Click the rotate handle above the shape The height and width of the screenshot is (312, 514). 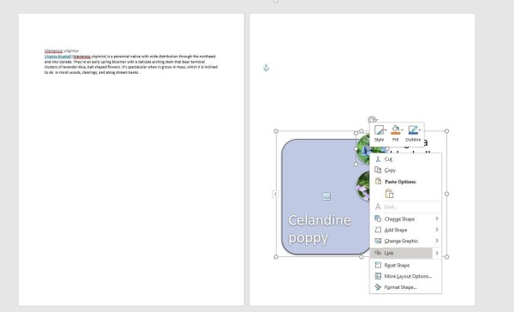[372, 119]
